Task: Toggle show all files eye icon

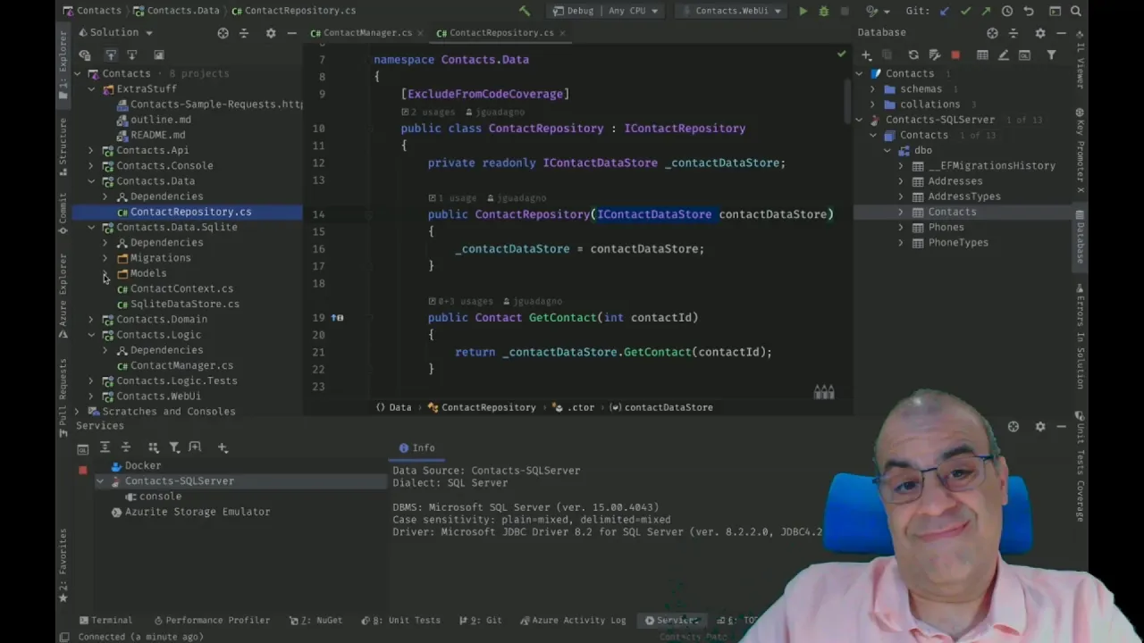Action: [x=84, y=54]
